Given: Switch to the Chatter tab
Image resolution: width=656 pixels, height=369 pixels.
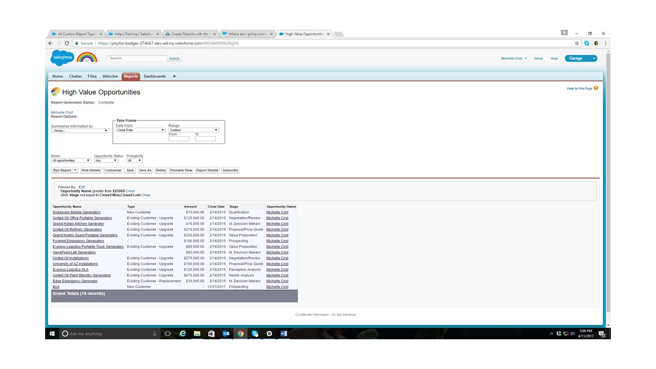Looking at the screenshot, I should pos(75,76).
